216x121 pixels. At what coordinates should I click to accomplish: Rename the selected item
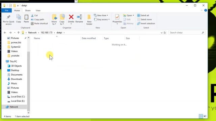click(79, 19)
